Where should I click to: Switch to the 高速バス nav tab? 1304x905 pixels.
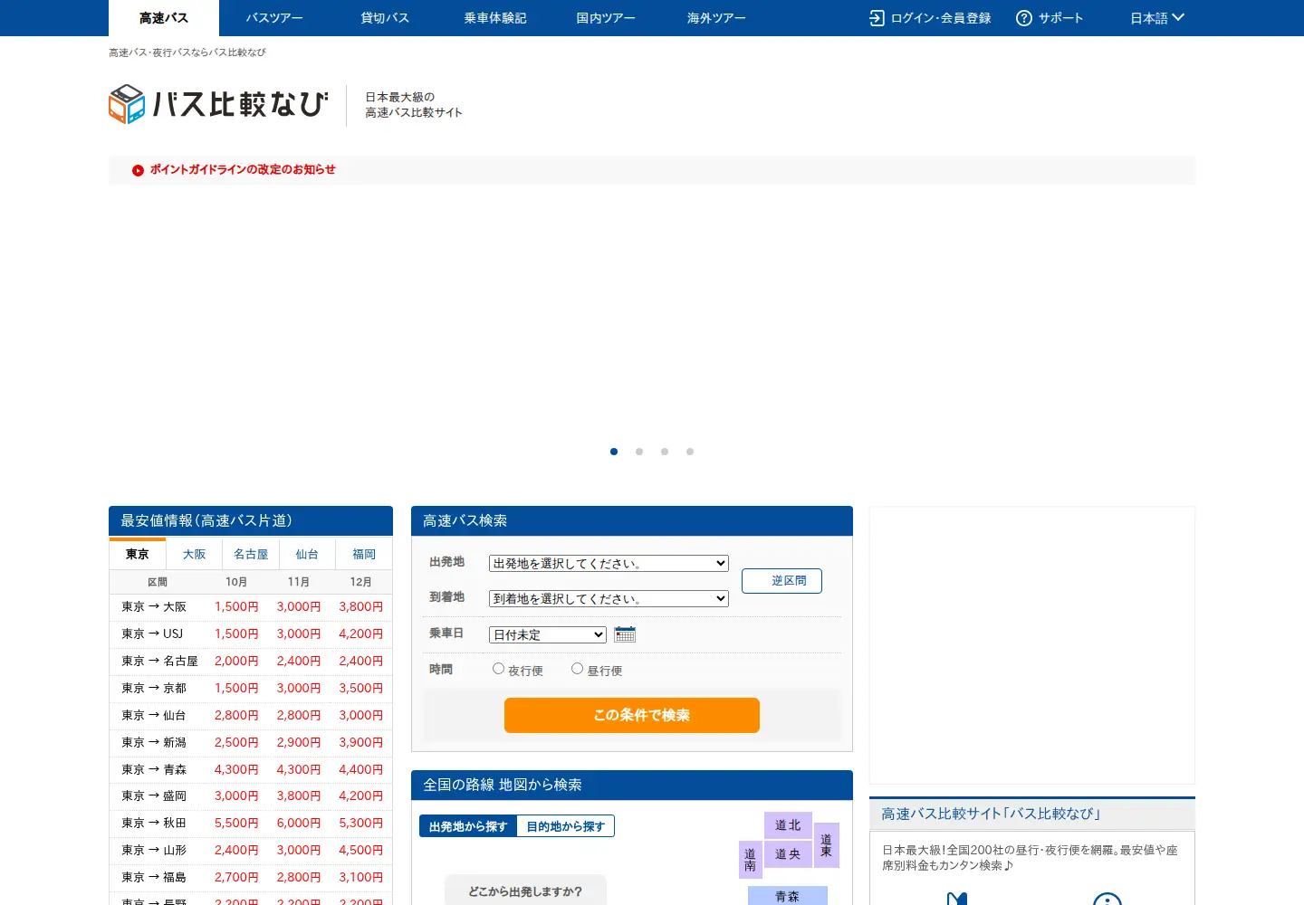pyautogui.click(x=164, y=18)
